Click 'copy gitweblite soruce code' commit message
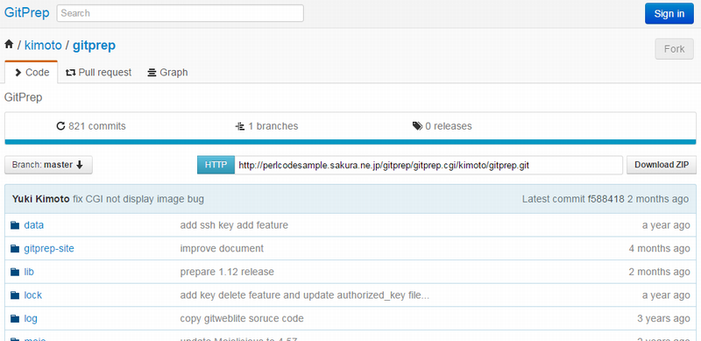Image resolution: width=701 pixels, height=341 pixels. coord(242,318)
